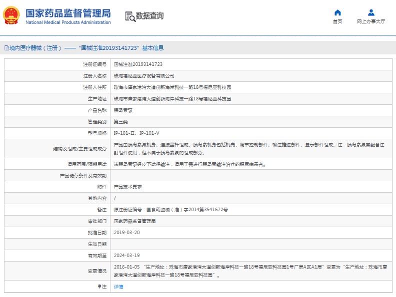
Task: Click 国家药品监督管理局 site title
Action: coord(68,13)
